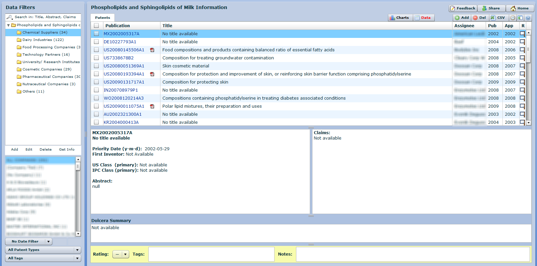Viewport: 537px width, 266px height.
Task: Click the flag icon in DE10227793A1 row
Action: click(x=522, y=42)
